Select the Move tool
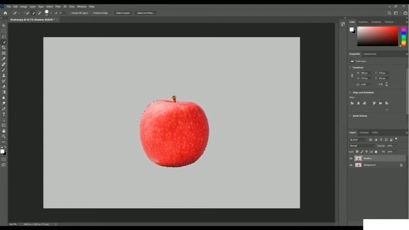409x230 pixels. (x=4, y=26)
